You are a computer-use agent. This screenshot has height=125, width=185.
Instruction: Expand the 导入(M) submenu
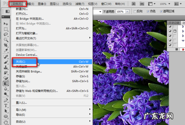(90, 109)
